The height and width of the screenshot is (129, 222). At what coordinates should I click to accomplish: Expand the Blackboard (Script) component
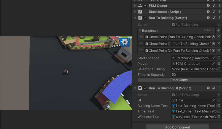coord(135,12)
